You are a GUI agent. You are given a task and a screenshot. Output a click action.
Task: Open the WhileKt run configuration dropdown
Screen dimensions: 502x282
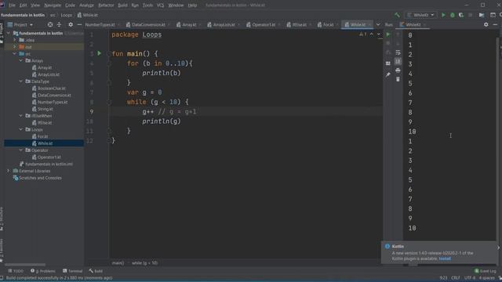pos(420,15)
